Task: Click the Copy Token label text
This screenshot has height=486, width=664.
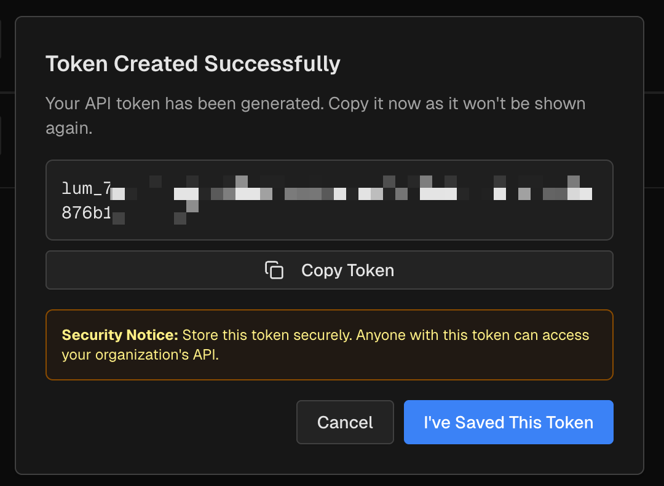Action: point(347,270)
